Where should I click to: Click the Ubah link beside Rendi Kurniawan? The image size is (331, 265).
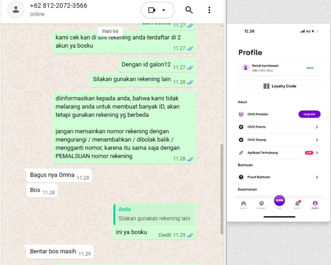click(x=310, y=68)
